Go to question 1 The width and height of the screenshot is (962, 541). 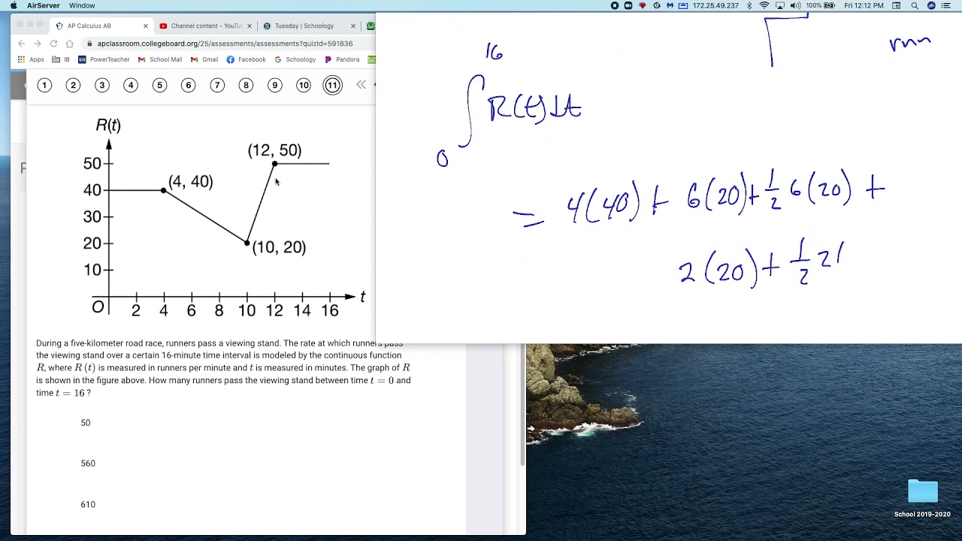44,85
